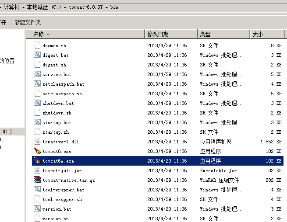Screen dimensions: 287x222
Task: Go to 本地磁盘 (C:) breadcrumb segment
Action: pos(44,7)
